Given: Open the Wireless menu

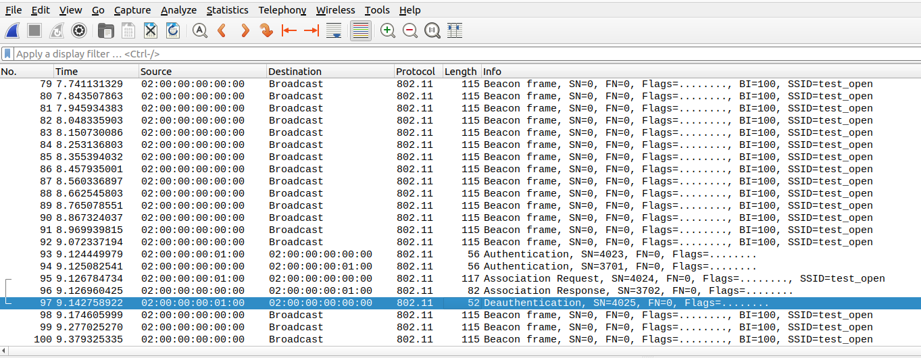Looking at the screenshot, I should 335,10.
